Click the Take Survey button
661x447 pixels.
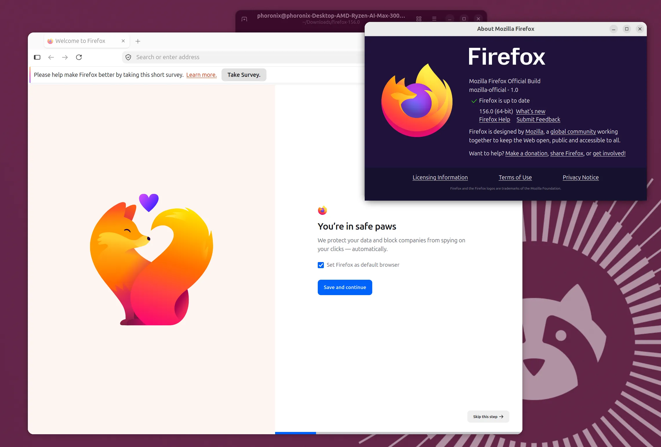coord(244,75)
